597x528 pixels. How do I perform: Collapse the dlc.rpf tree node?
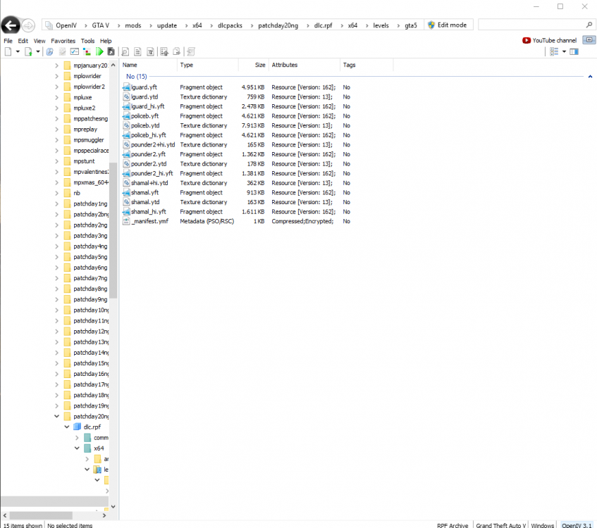67,427
